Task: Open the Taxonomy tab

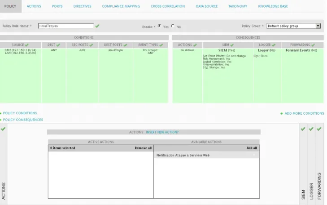Action: (238, 6)
